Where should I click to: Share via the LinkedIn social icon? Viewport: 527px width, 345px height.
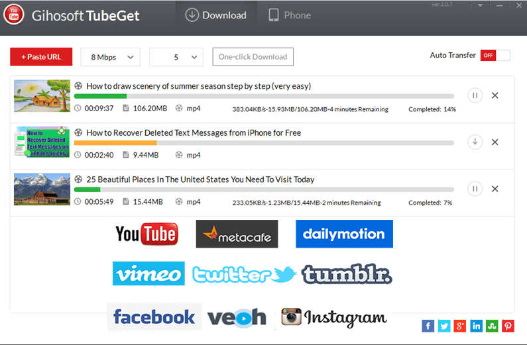tap(476, 326)
